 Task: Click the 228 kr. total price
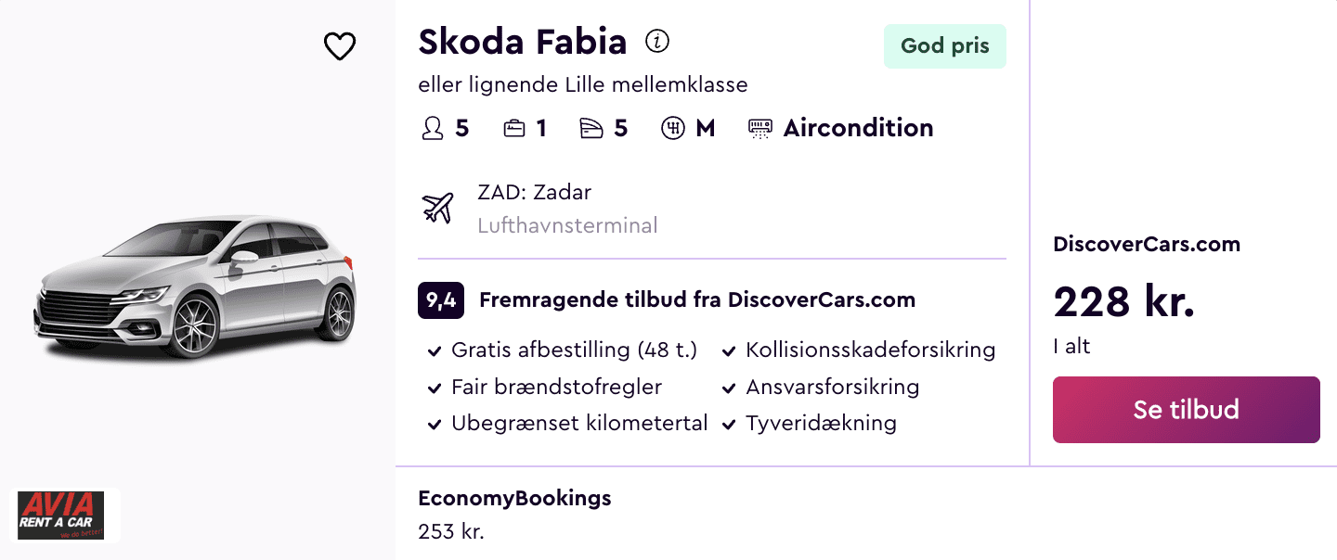point(1123,301)
